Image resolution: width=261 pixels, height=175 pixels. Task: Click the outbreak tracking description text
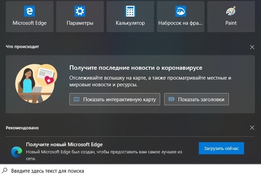click(150, 81)
